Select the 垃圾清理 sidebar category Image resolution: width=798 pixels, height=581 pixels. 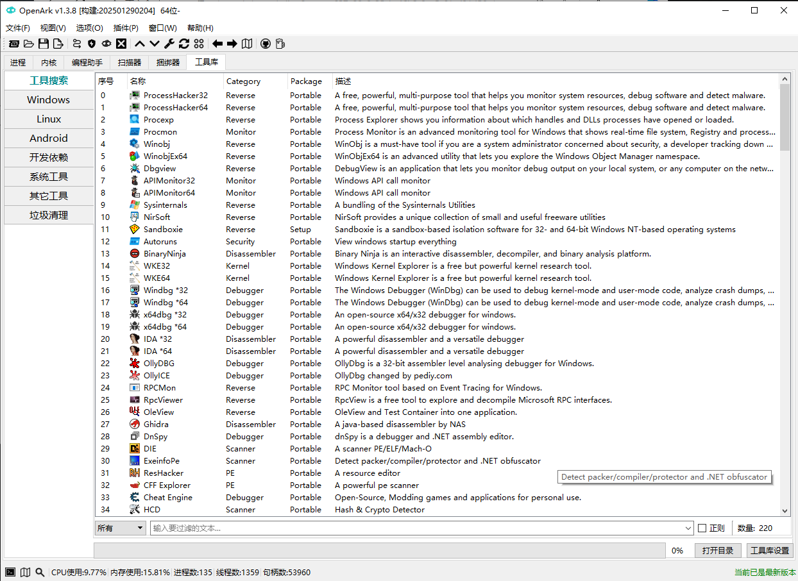point(49,215)
